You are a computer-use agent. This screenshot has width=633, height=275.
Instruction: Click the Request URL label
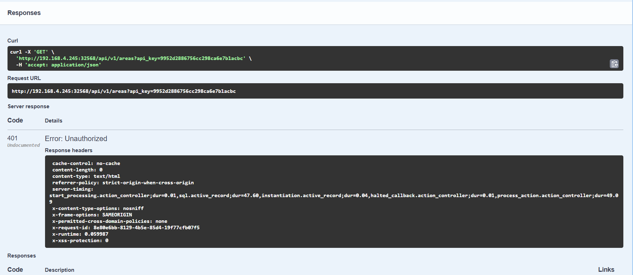click(24, 78)
